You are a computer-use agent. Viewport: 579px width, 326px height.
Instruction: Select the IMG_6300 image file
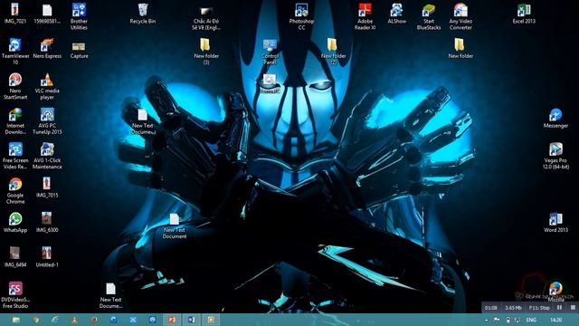point(47,222)
